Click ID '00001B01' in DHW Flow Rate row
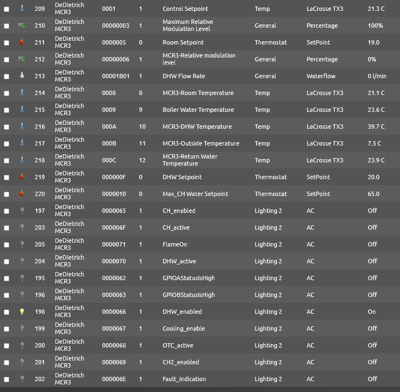Image resolution: width=400 pixels, height=392 pixels. tap(116, 76)
